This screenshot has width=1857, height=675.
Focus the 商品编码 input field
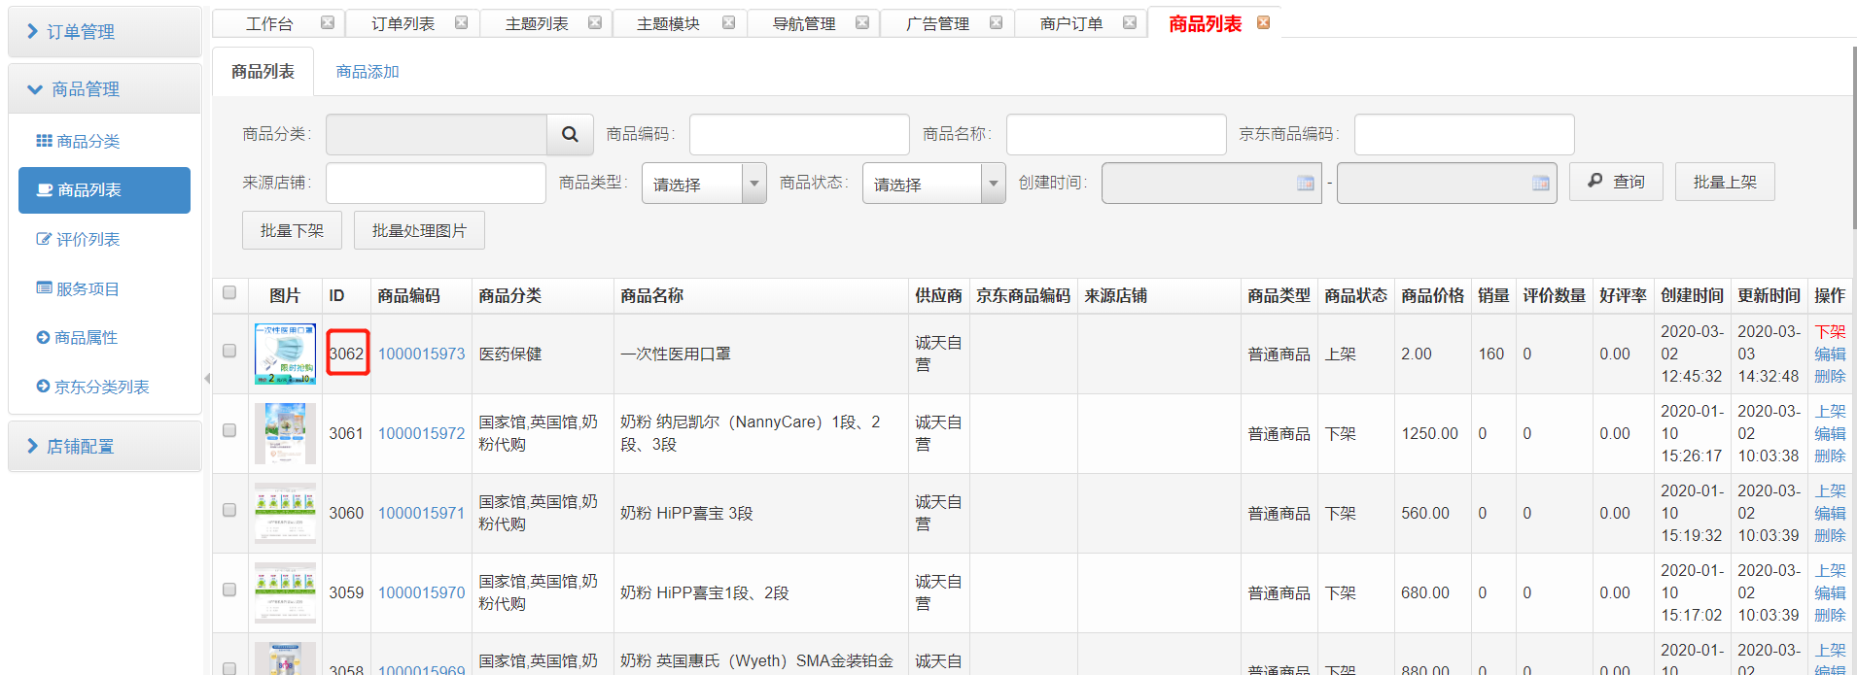tap(799, 134)
